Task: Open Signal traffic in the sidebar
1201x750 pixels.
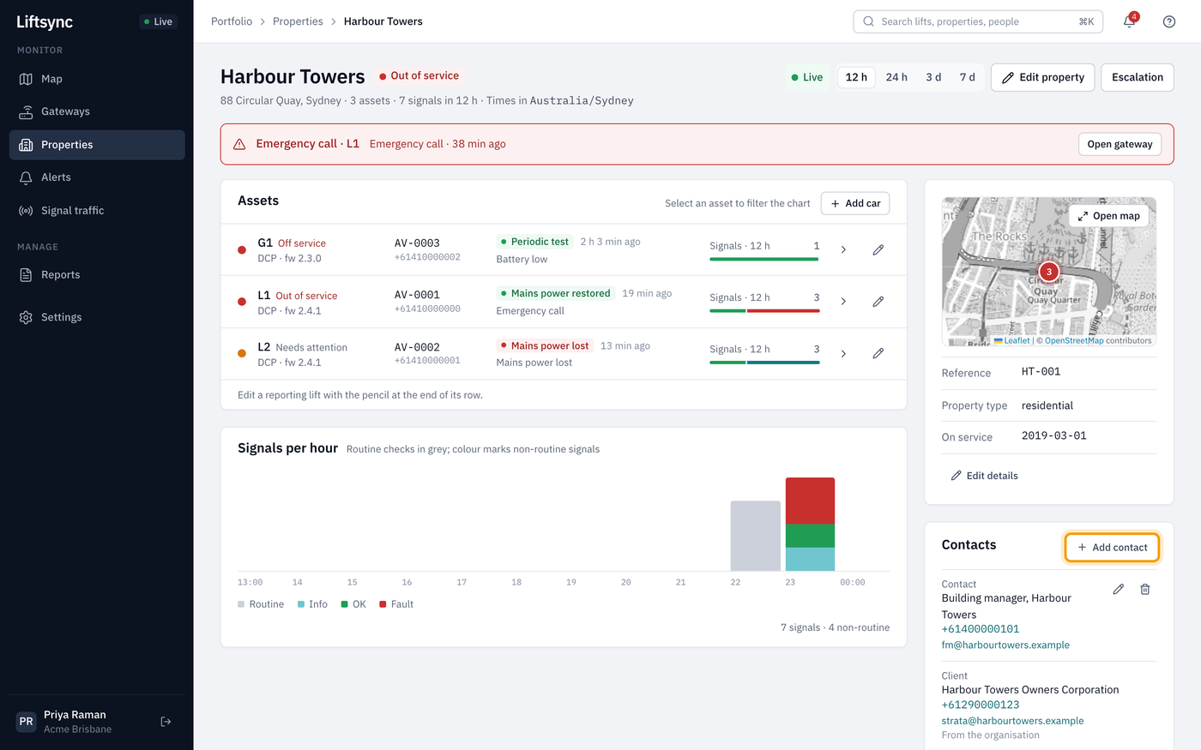Action: (97, 211)
